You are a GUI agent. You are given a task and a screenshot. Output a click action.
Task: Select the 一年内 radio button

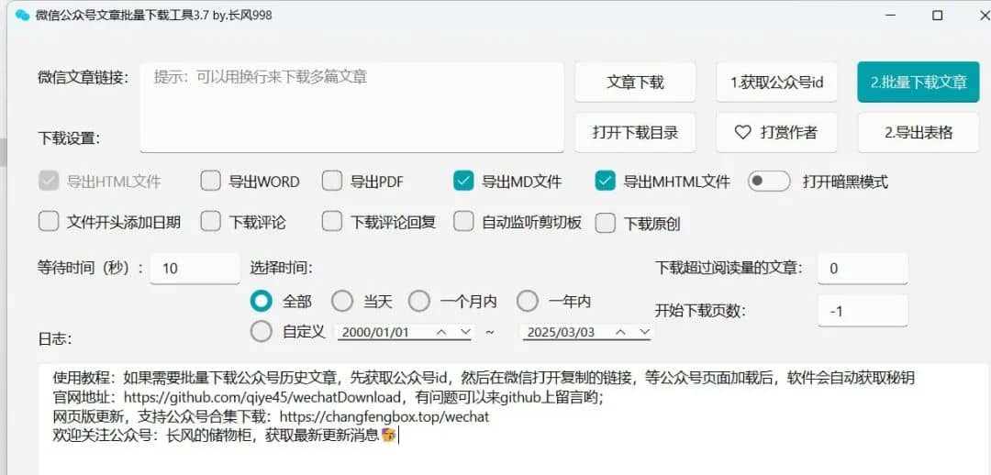coord(527,302)
